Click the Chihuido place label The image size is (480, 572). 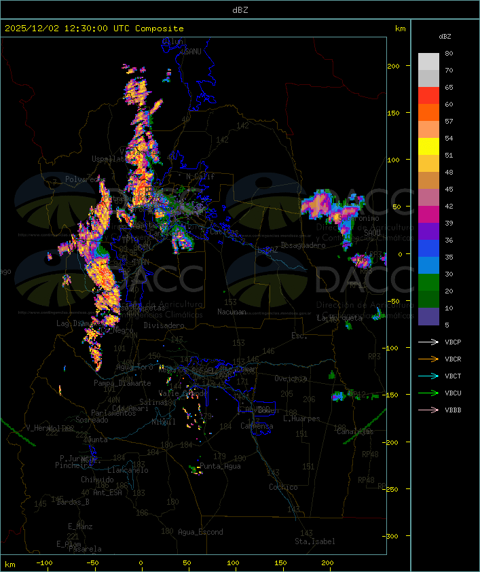click(x=97, y=480)
